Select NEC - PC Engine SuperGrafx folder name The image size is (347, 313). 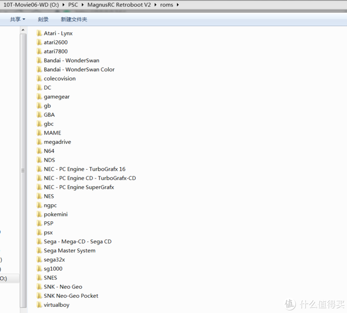[79, 187]
